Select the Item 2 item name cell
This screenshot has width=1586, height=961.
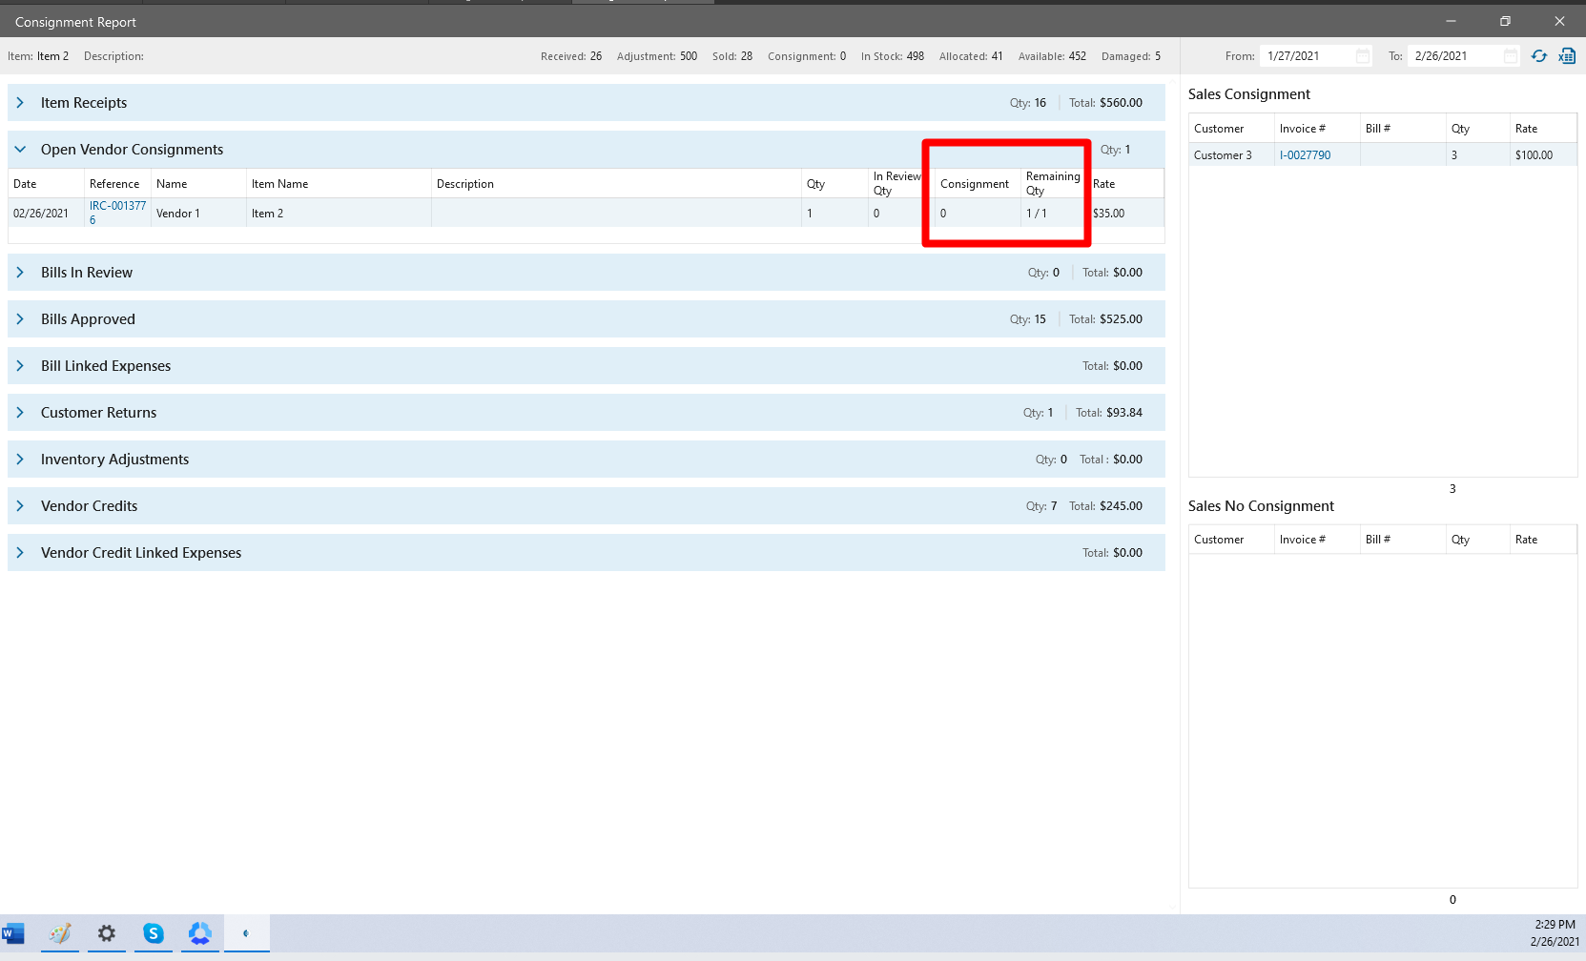(339, 214)
